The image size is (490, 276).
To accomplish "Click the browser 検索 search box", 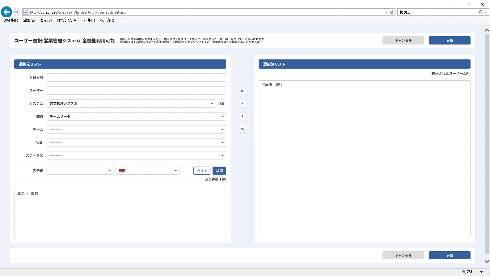I will coord(437,12).
